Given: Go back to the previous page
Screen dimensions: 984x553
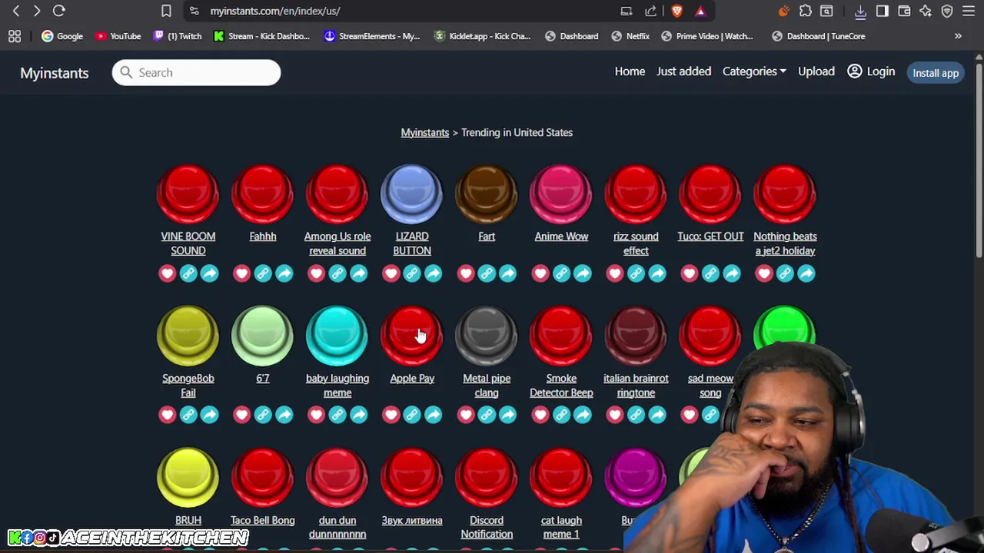Looking at the screenshot, I should (16, 11).
